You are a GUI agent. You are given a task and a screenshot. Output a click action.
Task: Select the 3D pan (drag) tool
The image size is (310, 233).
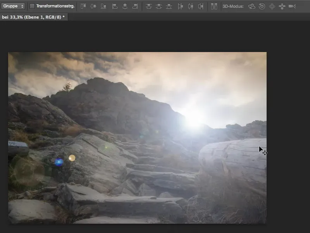(272, 6)
